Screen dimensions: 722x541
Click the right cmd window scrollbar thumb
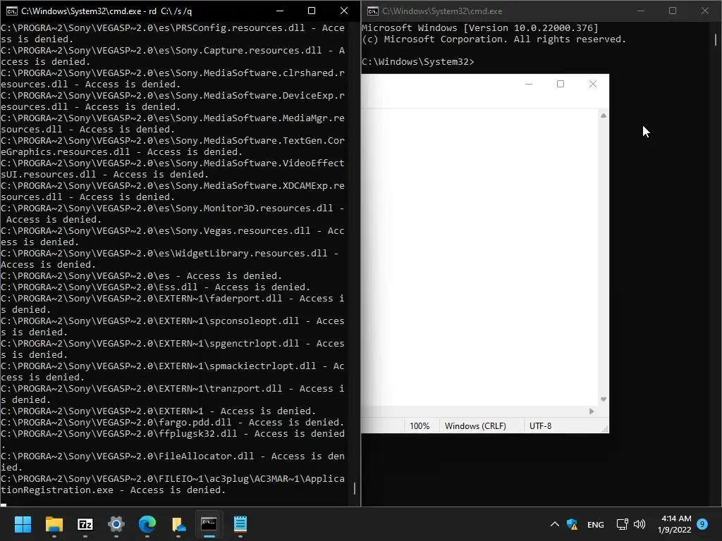pyautogui.click(x=715, y=39)
